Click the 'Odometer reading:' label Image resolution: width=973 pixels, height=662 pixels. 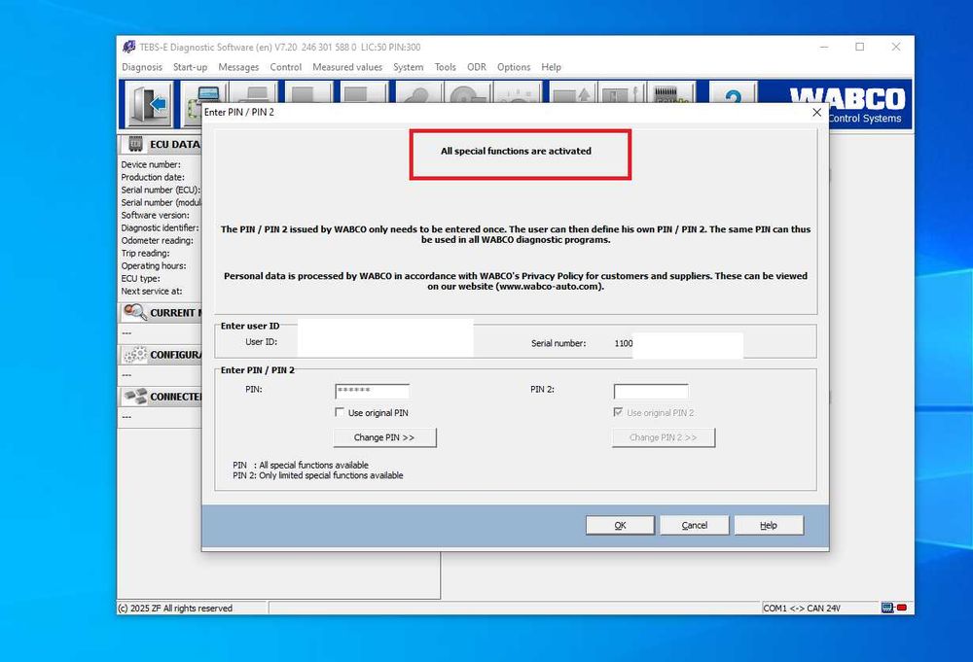tap(157, 240)
